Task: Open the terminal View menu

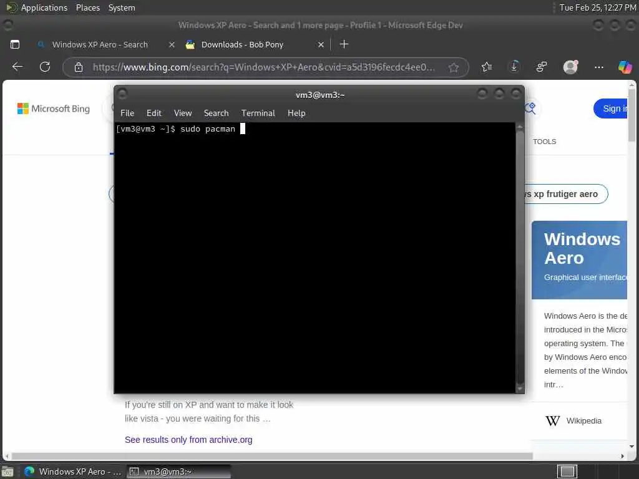Action: (183, 114)
